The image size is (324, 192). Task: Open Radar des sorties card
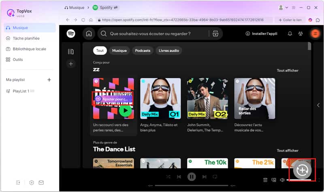(x=255, y=105)
